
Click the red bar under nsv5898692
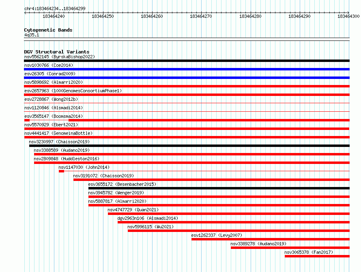pyautogui.click(x=187, y=86)
